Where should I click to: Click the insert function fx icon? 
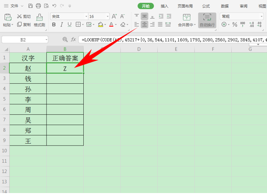point(73,40)
